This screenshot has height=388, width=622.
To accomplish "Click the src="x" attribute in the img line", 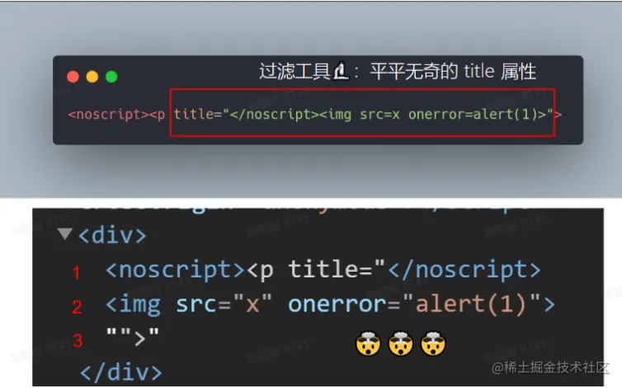I will 224,305.
